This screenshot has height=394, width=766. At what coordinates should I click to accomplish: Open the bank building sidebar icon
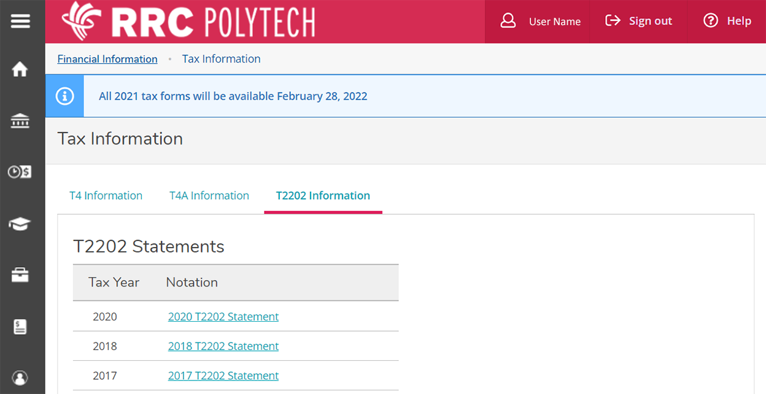20,121
